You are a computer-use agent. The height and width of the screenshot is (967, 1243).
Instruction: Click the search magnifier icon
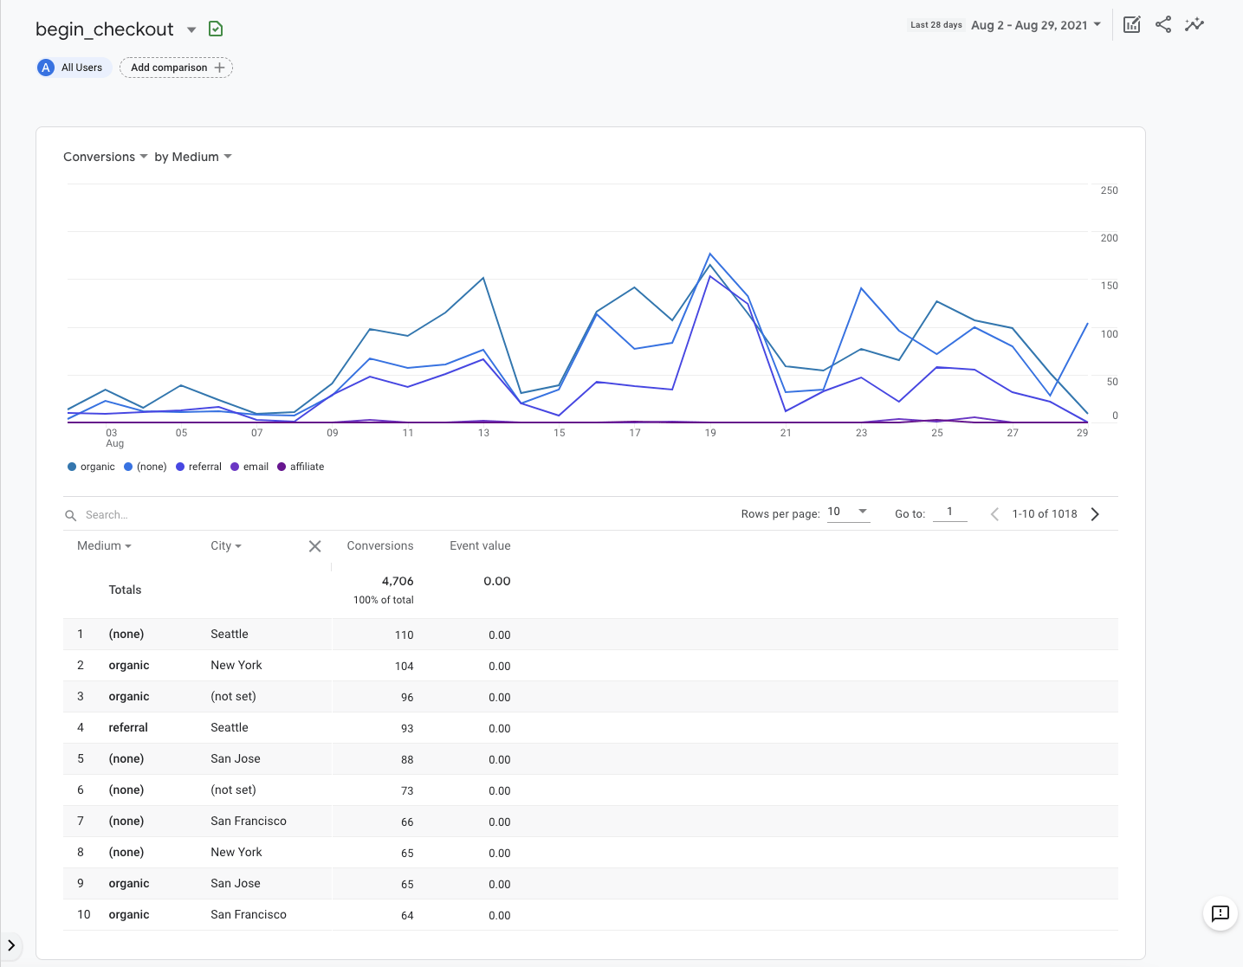71,515
